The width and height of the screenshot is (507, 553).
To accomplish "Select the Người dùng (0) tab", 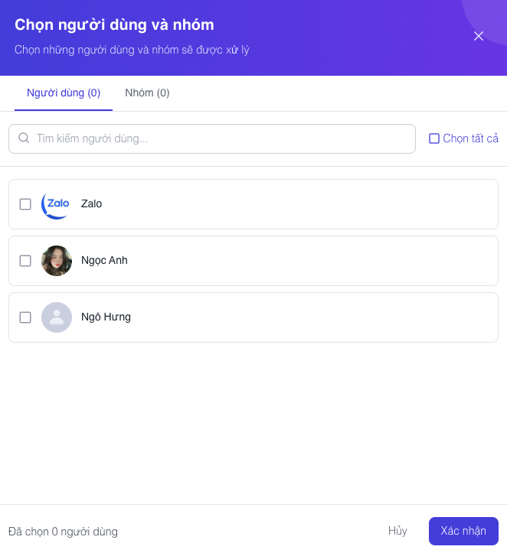I will (64, 93).
